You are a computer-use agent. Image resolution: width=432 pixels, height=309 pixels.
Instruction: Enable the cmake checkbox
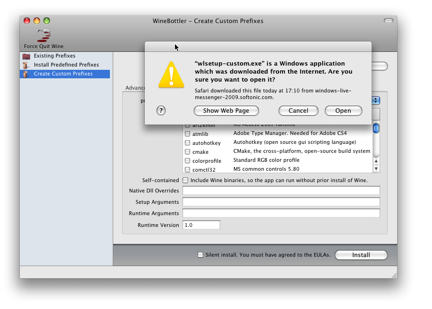click(x=187, y=151)
